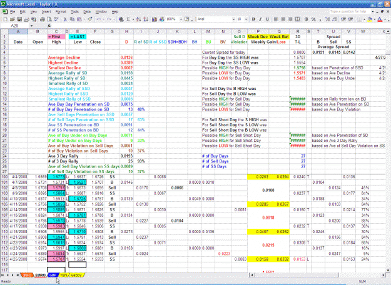Open the Format menu

click(61, 12)
